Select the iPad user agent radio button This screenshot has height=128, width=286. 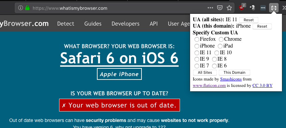point(220,46)
